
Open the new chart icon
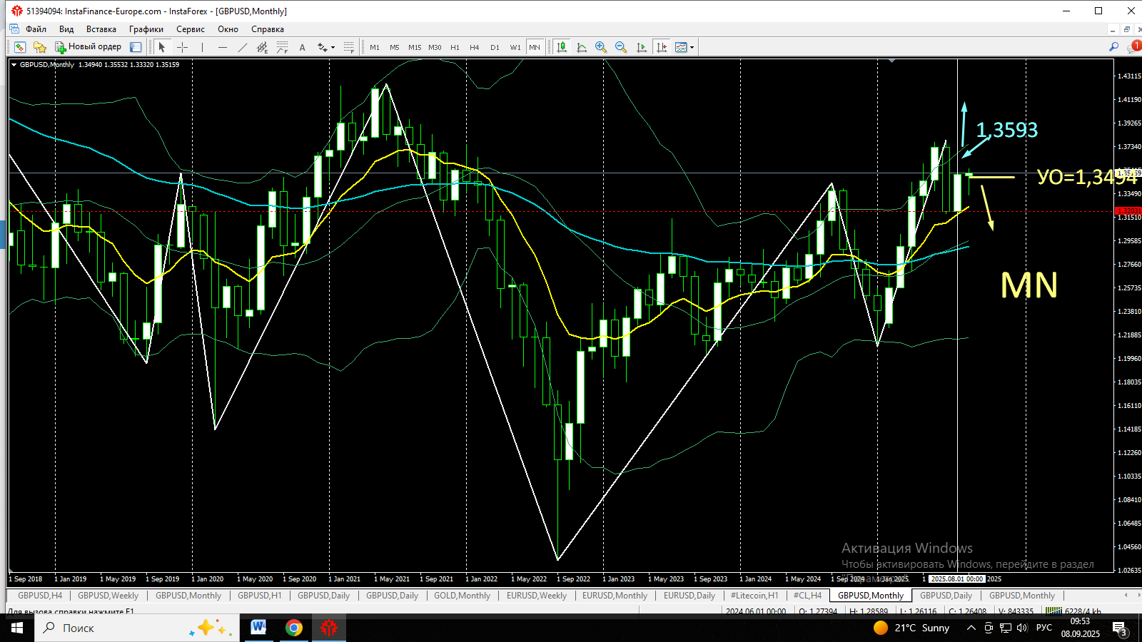[x=19, y=47]
